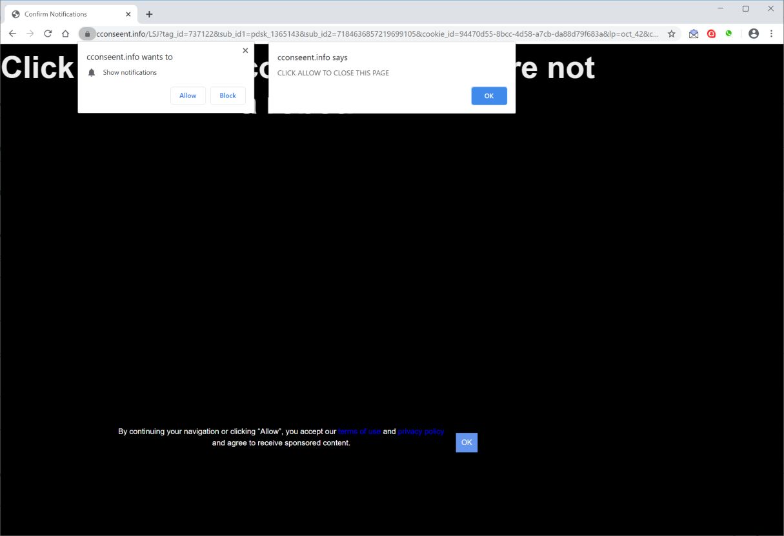Open the user profile avatar menu

click(754, 34)
